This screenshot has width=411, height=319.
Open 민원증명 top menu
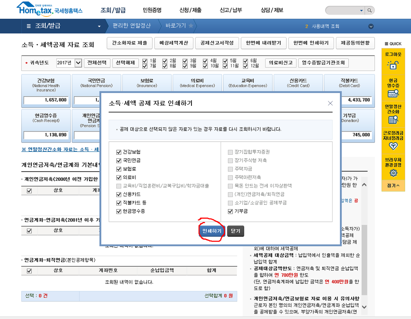point(152,10)
